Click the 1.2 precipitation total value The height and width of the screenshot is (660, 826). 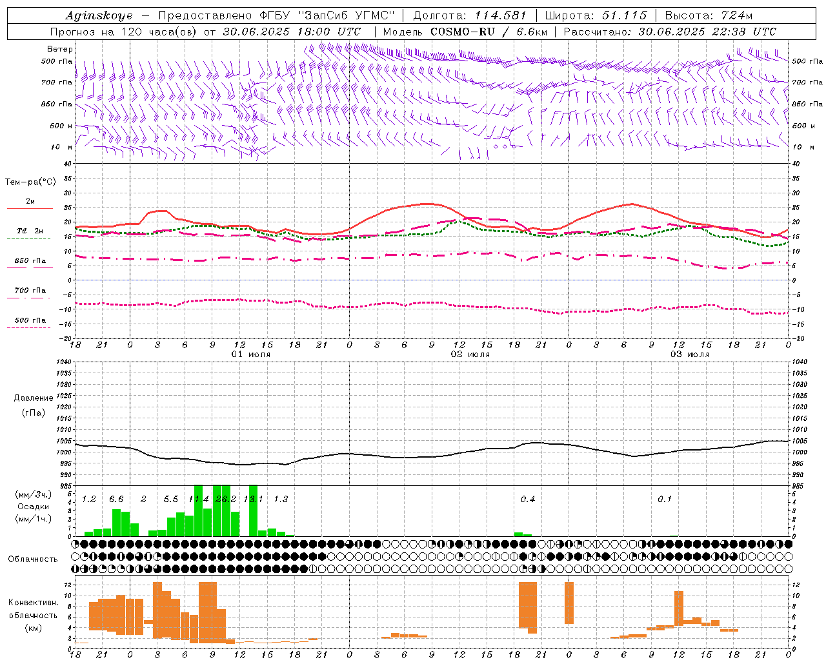coord(89,499)
